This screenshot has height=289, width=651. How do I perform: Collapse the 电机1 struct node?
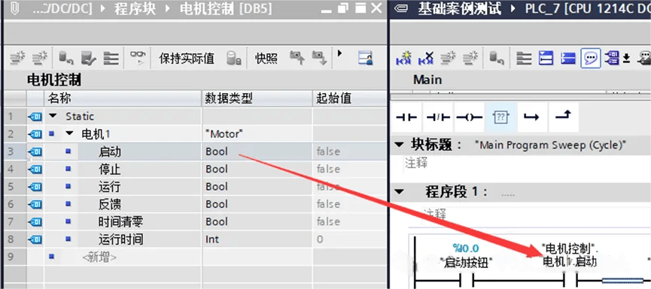click(69, 134)
